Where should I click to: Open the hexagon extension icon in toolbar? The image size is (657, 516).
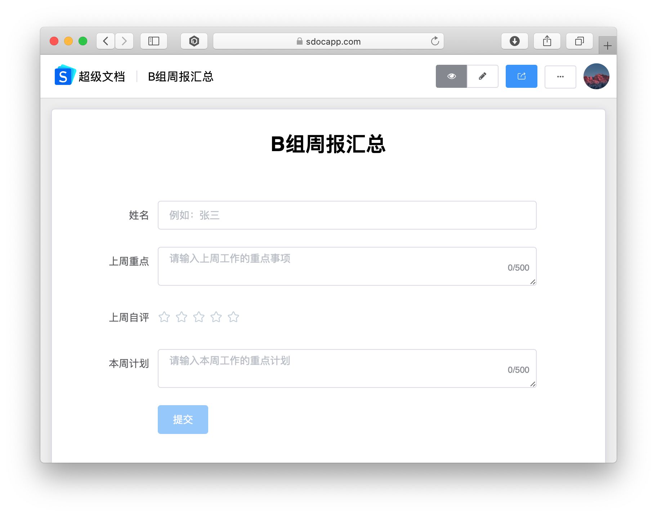194,41
